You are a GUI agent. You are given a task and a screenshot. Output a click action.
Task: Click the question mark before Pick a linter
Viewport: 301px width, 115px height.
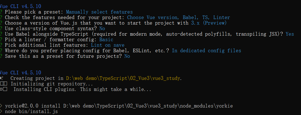[1, 40]
